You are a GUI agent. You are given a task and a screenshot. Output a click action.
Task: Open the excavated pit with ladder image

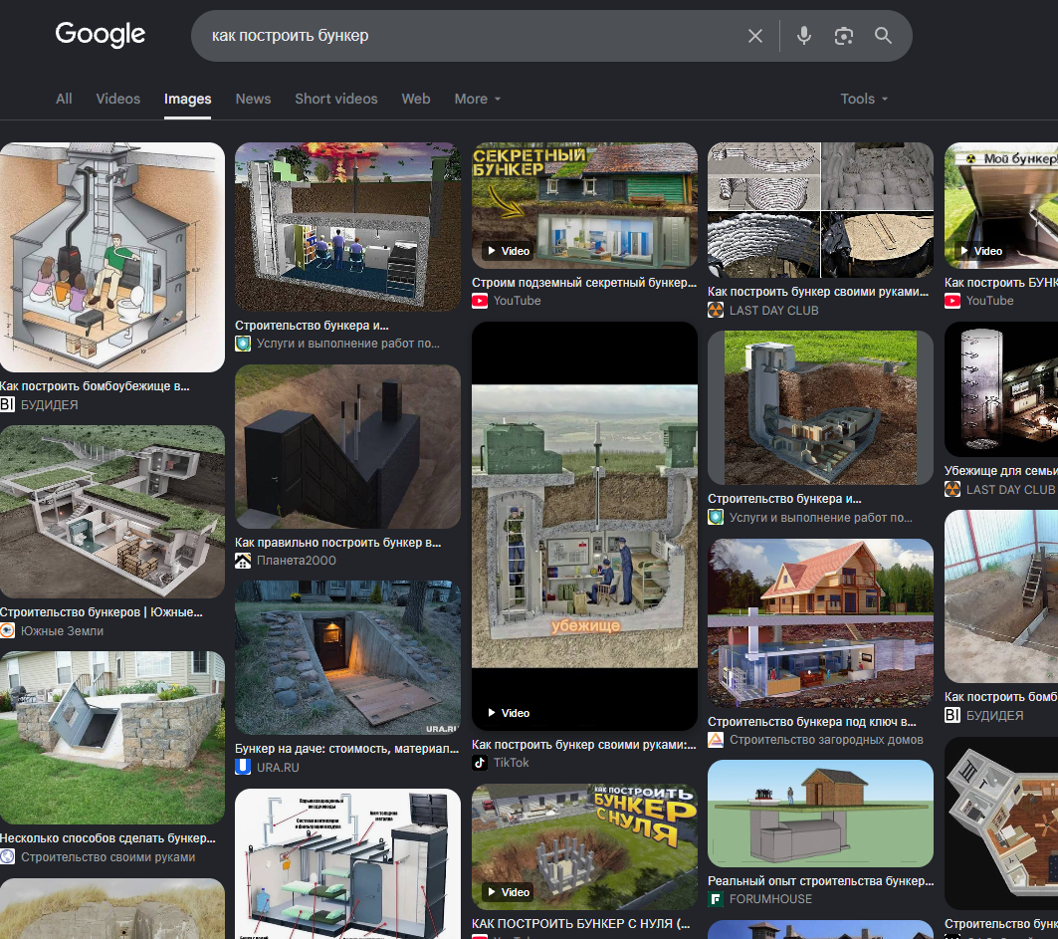point(1001,596)
